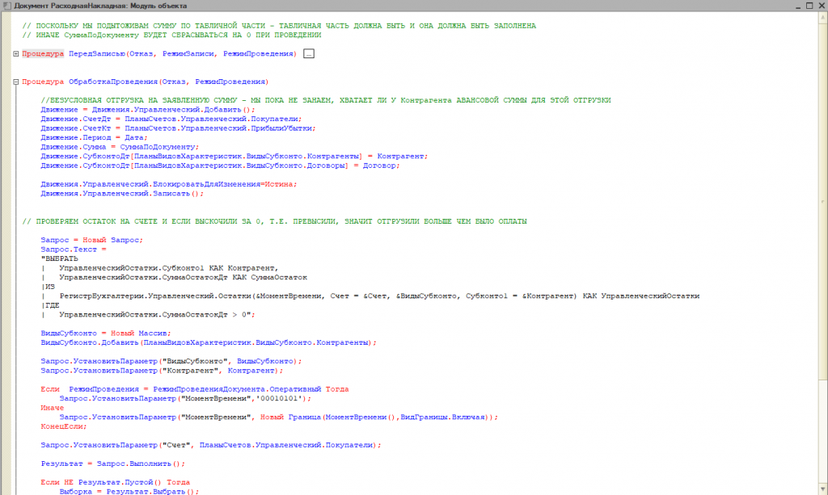Click line 'СуммаОстатокДт КАК СуммаОстаток'

[x=174, y=277]
